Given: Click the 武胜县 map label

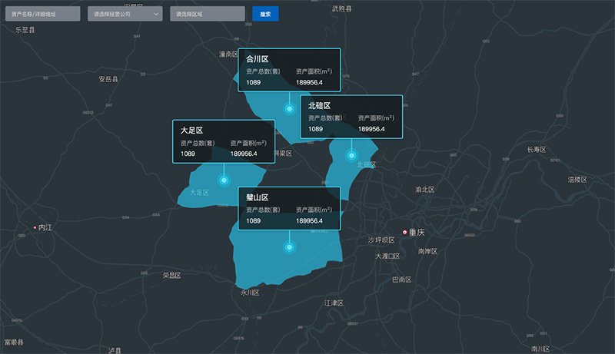Looking at the screenshot, I should 341,8.
